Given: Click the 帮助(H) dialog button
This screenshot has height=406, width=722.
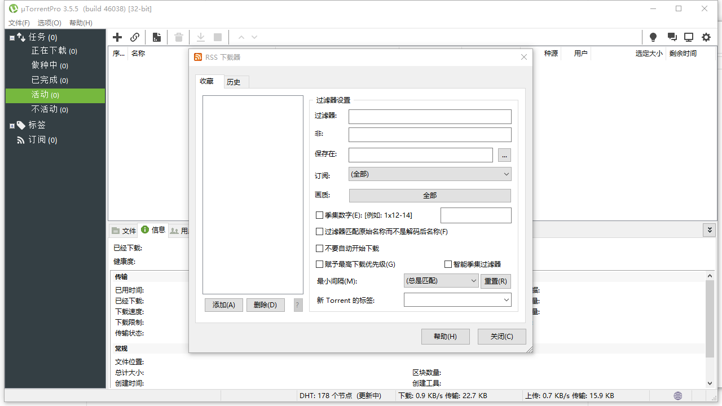Looking at the screenshot, I should (445, 337).
